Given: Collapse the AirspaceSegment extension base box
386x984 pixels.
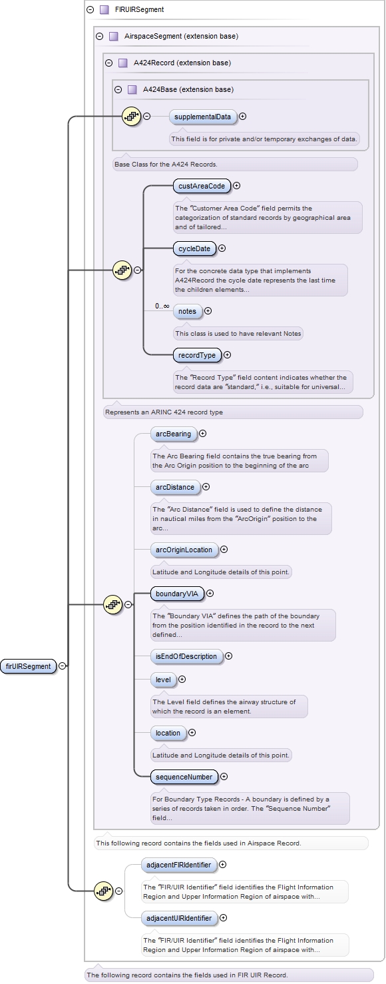Looking at the screenshot, I should pyautogui.click(x=100, y=37).
